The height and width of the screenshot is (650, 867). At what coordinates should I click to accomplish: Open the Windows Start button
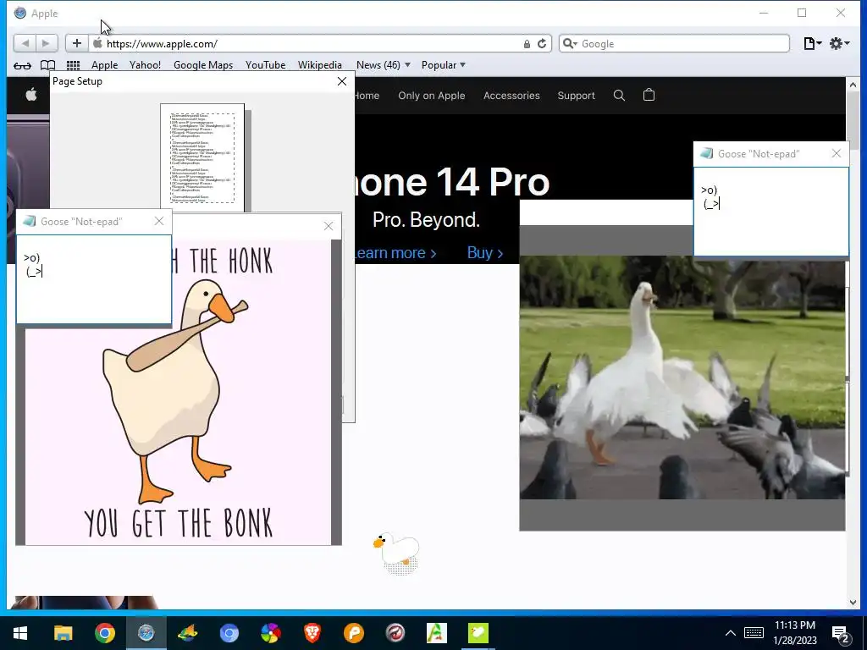[20, 633]
